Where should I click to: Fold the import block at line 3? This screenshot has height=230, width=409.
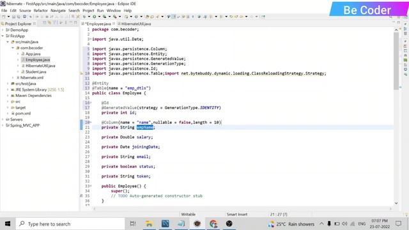tap(91, 39)
